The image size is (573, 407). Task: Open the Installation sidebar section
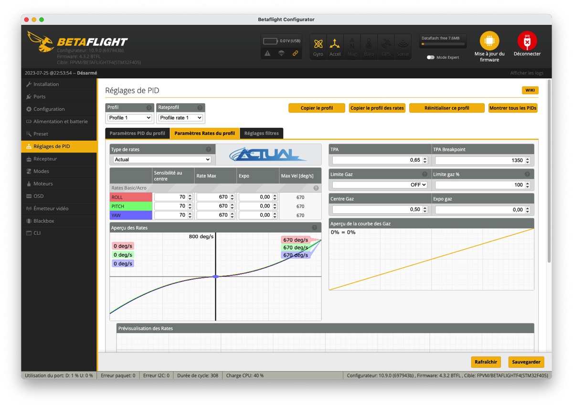coord(59,84)
